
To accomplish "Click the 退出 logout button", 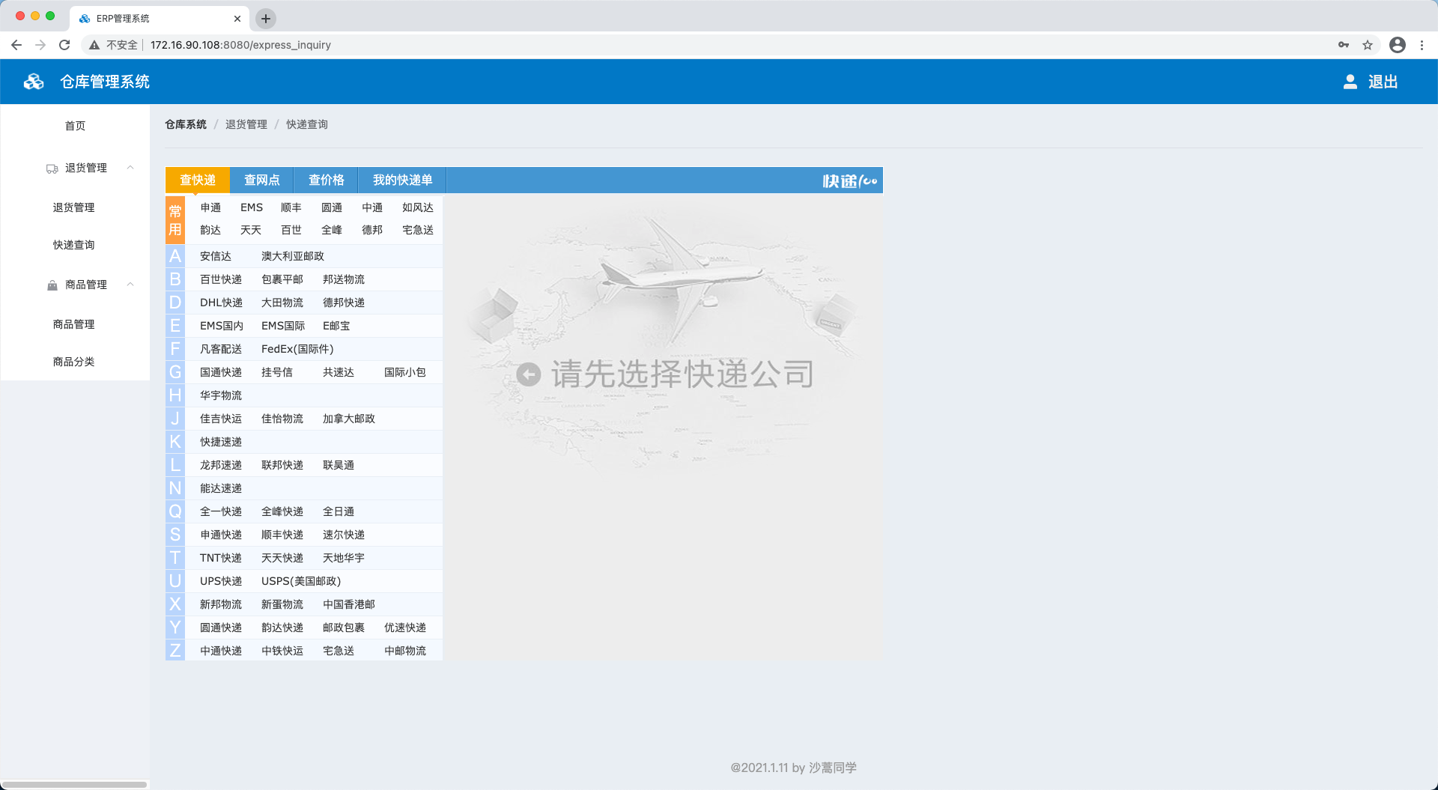I will click(1383, 82).
